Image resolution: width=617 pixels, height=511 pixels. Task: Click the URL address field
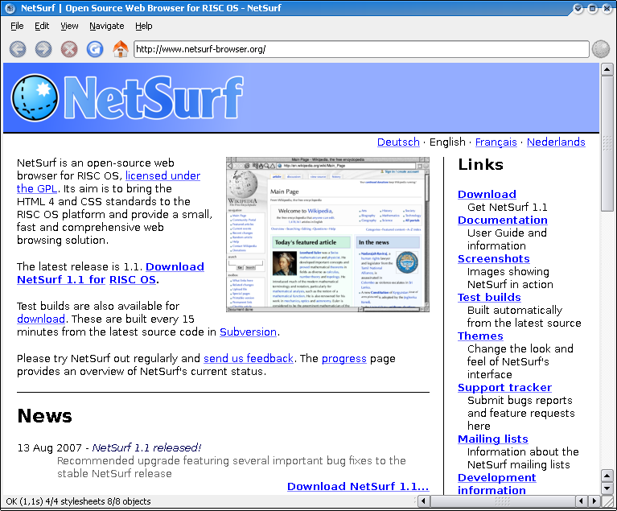361,49
